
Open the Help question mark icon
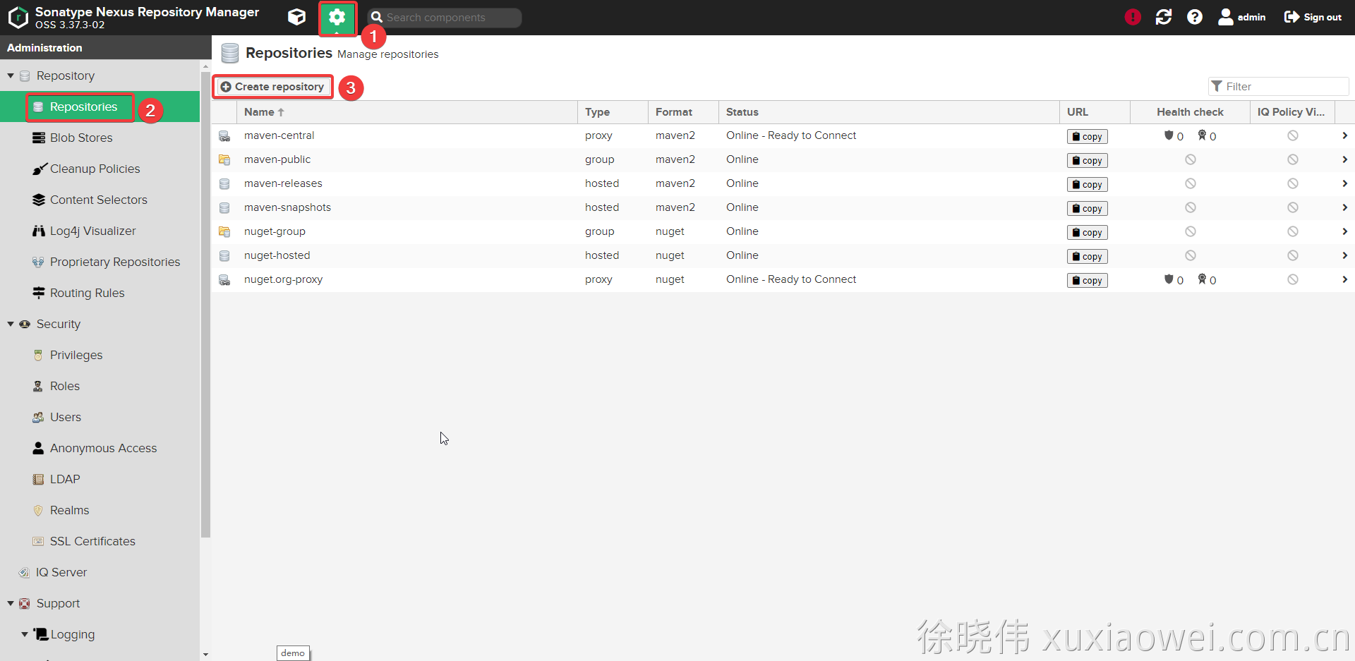(1195, 17)
